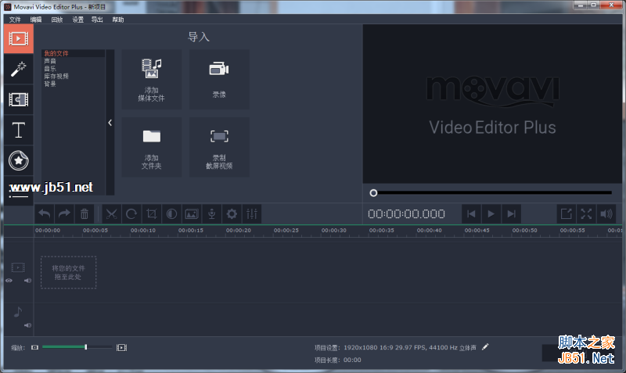Click the zoom out small-frame icon

34,347
